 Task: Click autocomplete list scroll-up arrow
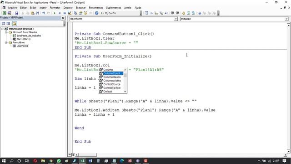[x=125, y=70]
